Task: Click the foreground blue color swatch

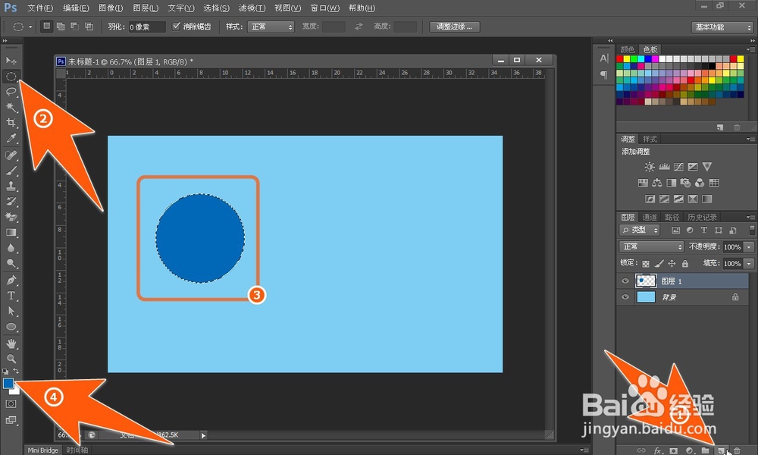Action: [8, 384]
